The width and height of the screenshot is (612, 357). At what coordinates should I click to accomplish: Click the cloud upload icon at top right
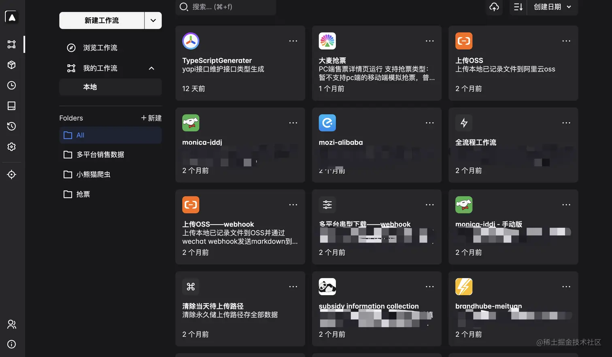[494, 7]
